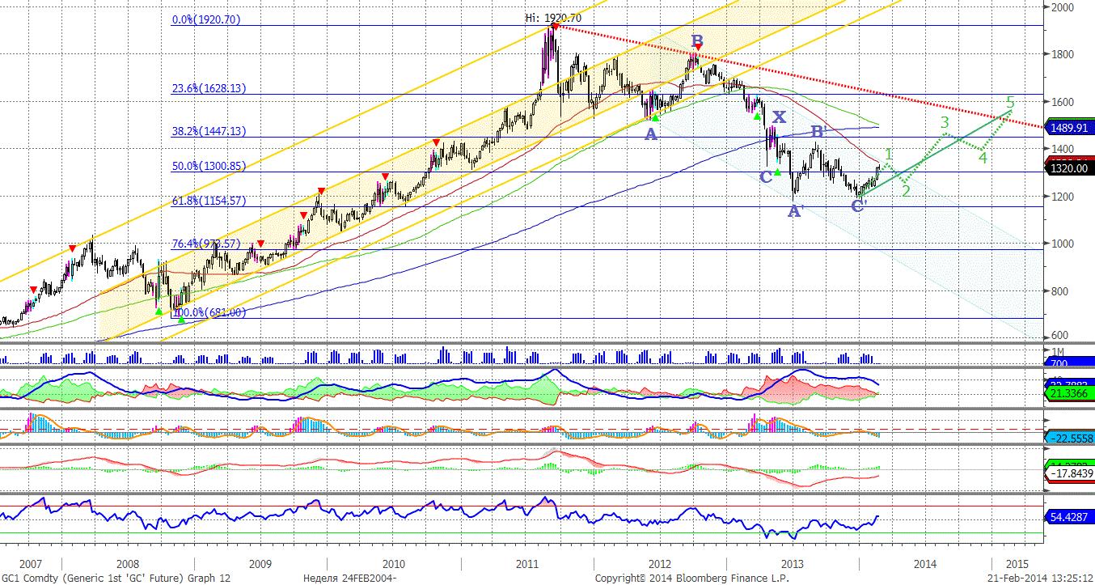Viewport: 1095px width, 585px height.
Task: Select the green projected wave label 4
Action: 983,158
